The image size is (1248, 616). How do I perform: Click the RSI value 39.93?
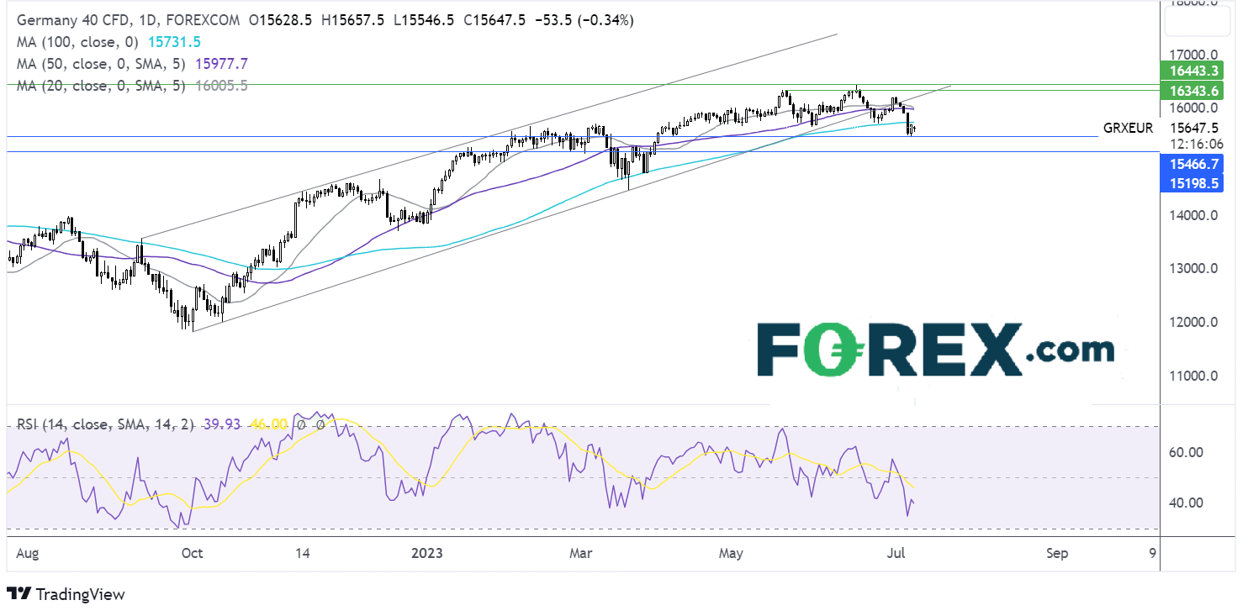point(223,424)
